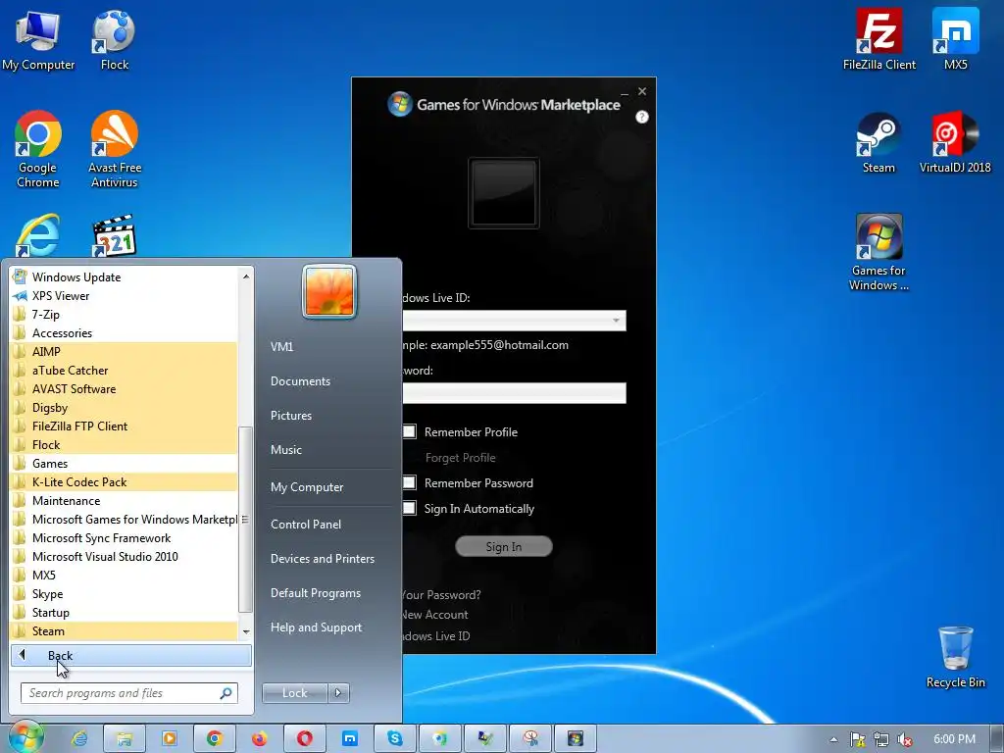Open Documents from the Start menu
The image size is (1004, 753).
coord(300,381)
